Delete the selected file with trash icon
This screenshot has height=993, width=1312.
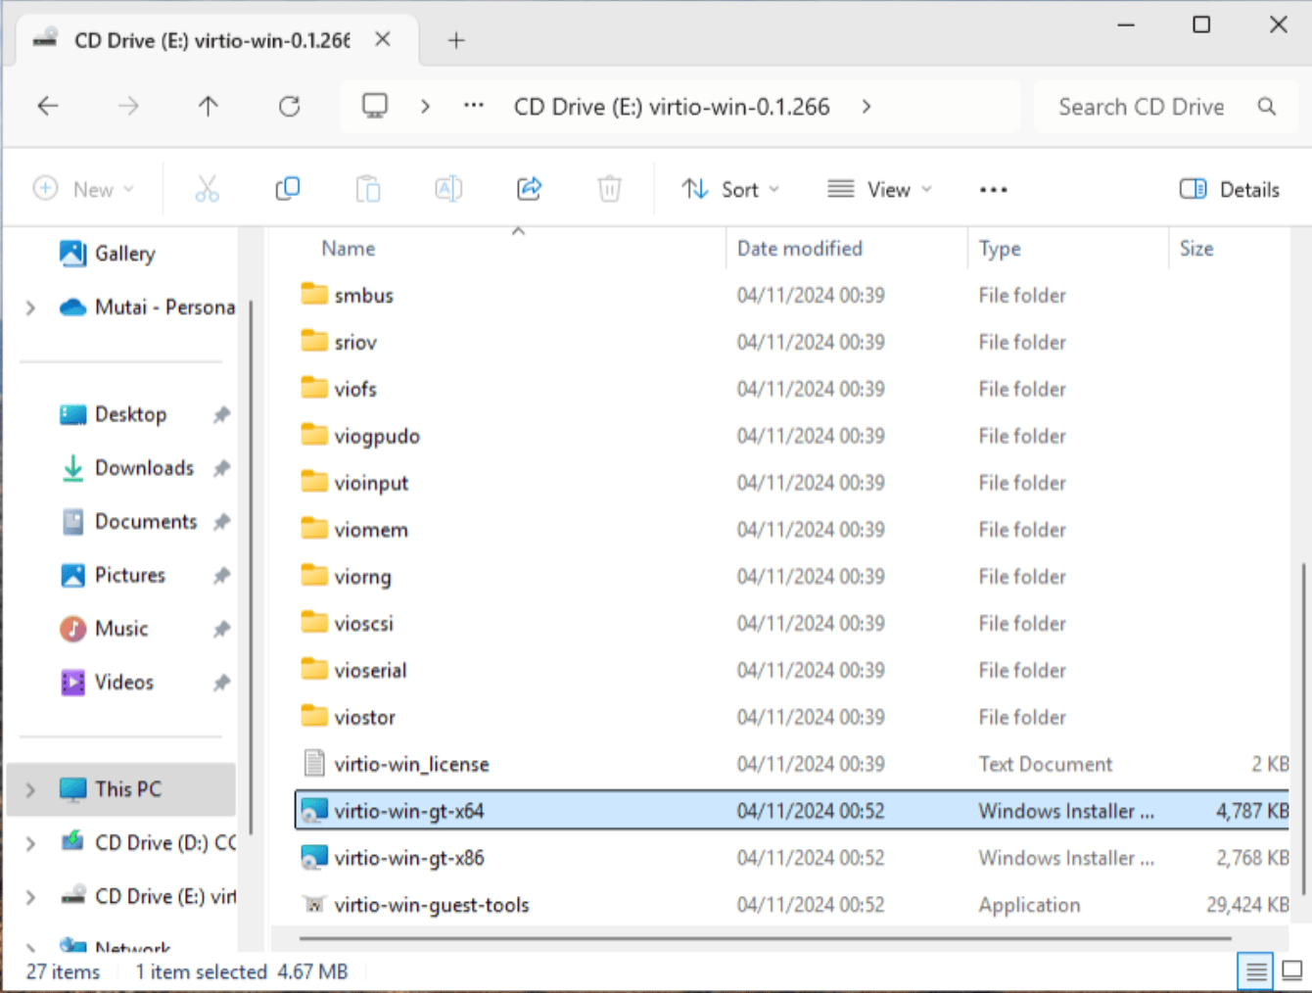point(609,188)
